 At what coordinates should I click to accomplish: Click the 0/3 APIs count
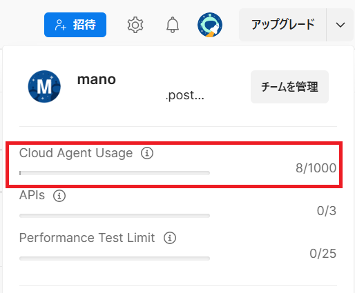(327, 211)
